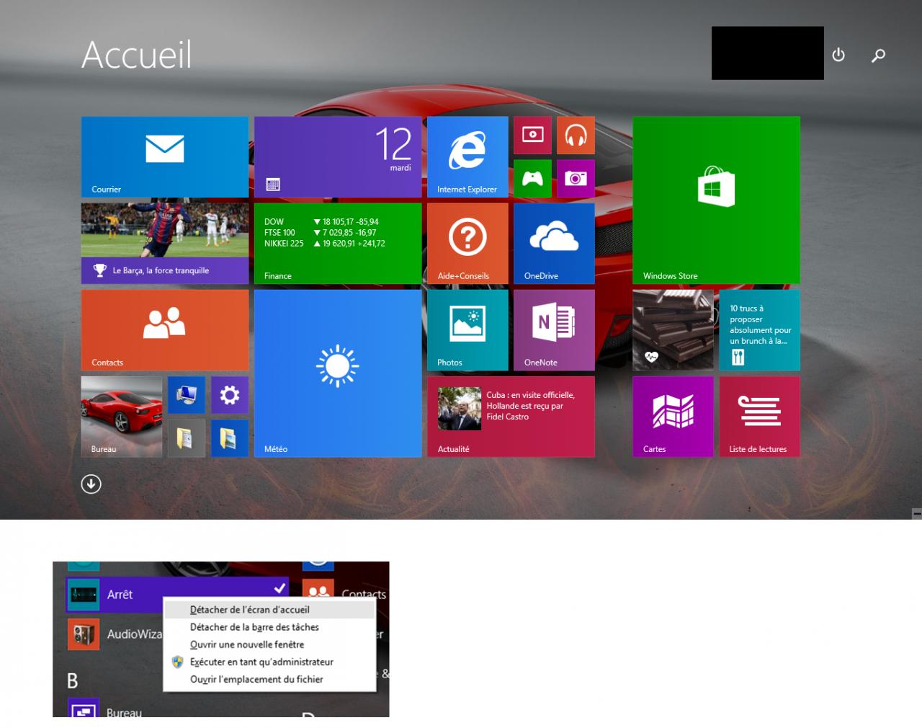Show all apps with down arrow
This screenshot has width=922, height=728.
pyautogui.click(x=91, y=484)
